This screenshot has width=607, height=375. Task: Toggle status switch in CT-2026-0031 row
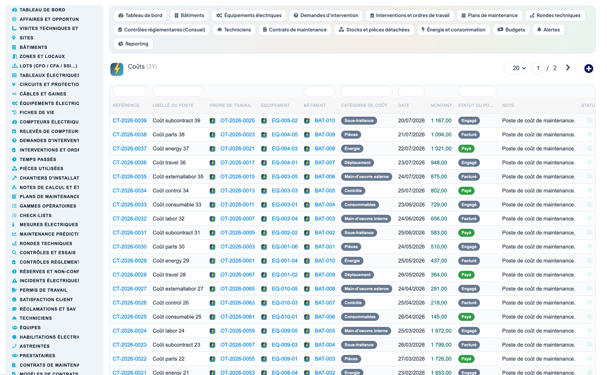pos(589,232)
